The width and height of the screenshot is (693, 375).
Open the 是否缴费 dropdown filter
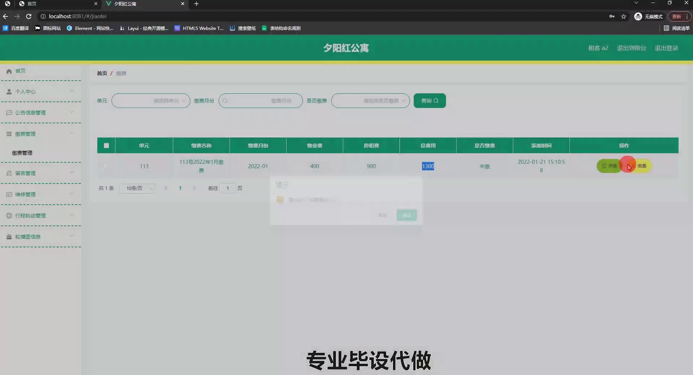(370, 101)
